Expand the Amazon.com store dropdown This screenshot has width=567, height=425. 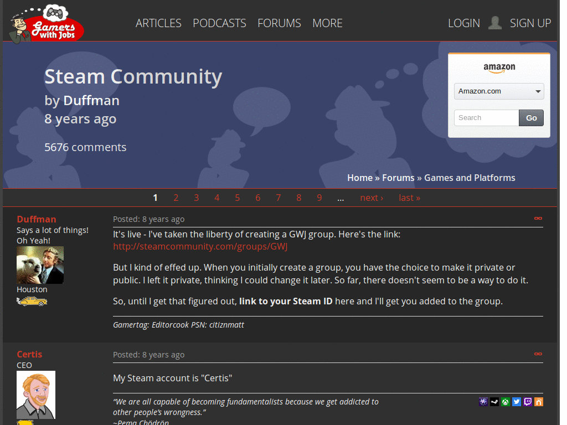pos(498,91)
